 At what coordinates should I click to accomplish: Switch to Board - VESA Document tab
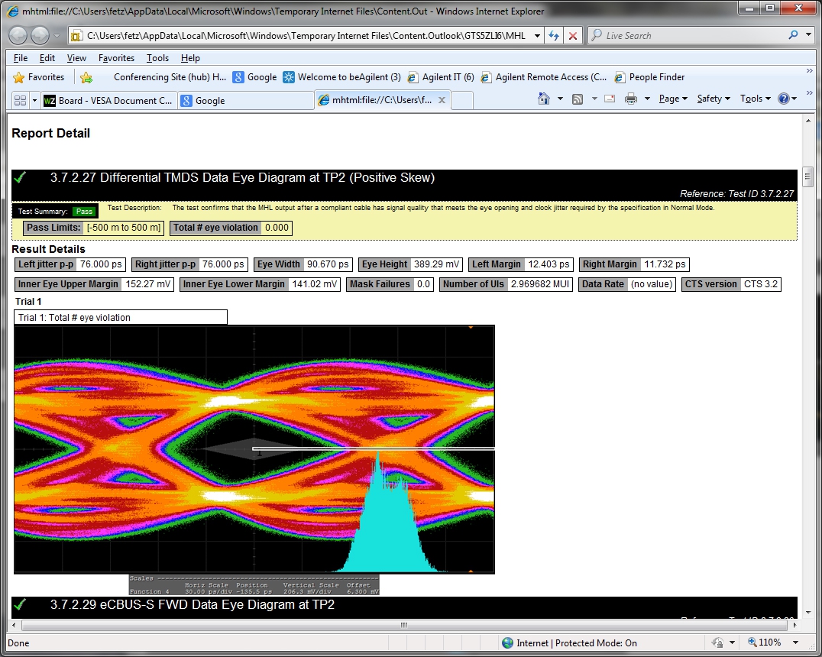109,100
